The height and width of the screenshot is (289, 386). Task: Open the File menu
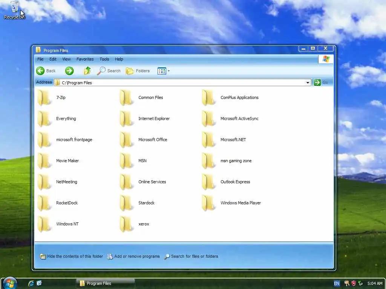click(40, 59)
